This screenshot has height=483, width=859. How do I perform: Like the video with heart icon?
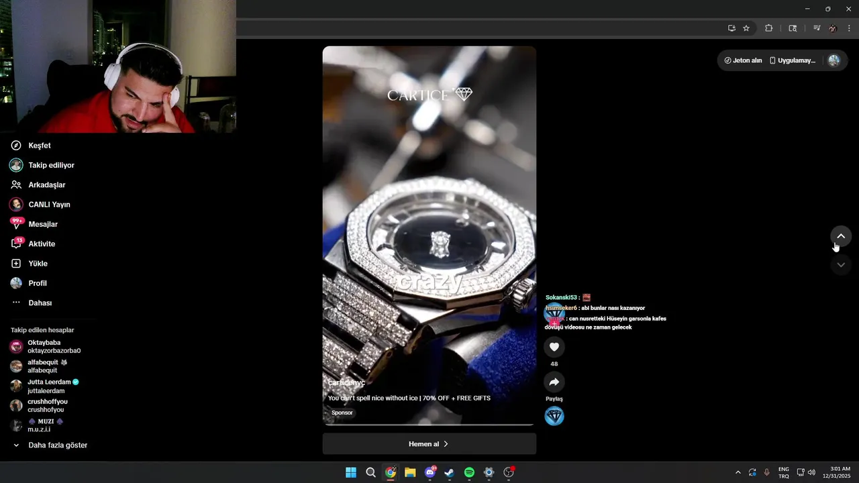554,347
